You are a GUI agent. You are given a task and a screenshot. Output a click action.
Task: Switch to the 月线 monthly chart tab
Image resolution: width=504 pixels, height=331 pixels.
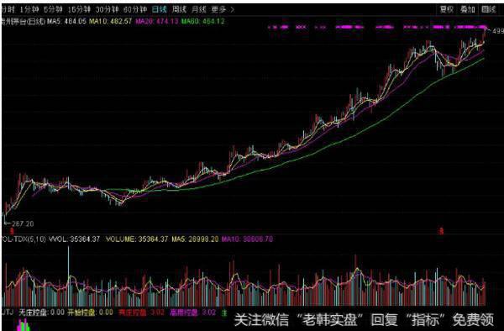198,9
